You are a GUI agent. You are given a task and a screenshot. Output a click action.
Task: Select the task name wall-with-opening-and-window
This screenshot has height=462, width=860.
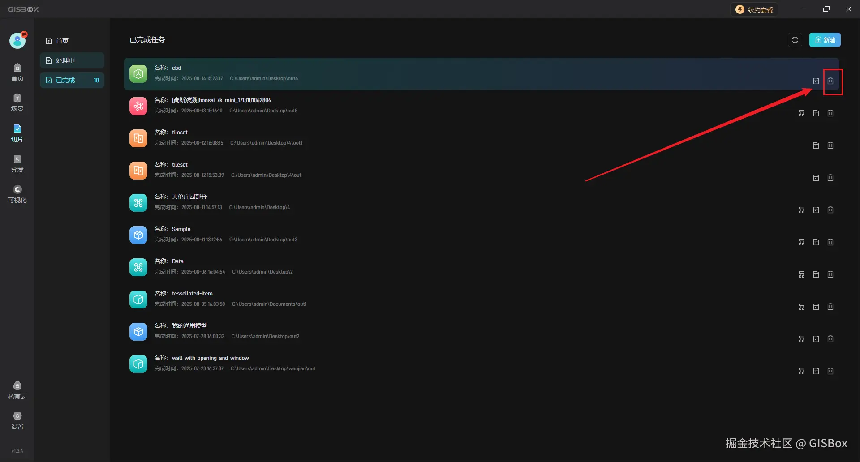click(x=211, y=358)
